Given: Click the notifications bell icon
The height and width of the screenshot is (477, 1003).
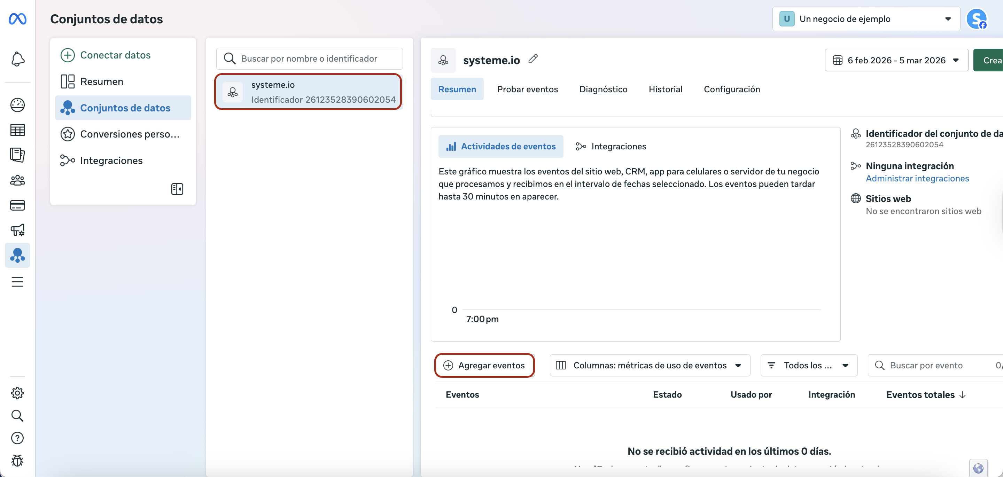Looking at the screenshot, I should pyautogui.click(x=17, y=59).
